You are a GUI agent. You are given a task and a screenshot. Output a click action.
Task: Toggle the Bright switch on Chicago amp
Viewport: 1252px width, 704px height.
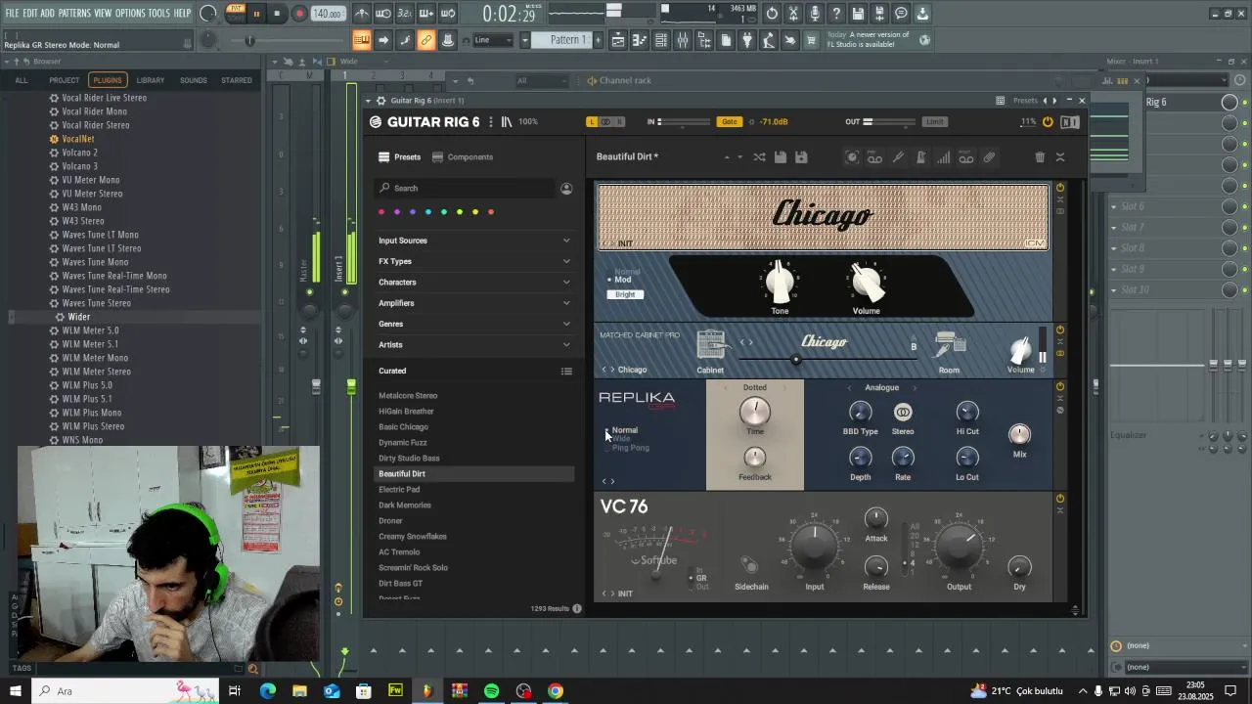point(625,294)
